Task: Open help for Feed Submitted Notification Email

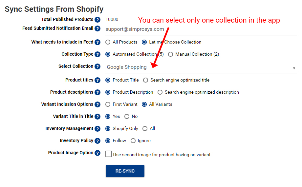Action: click(x=97, y=28)
